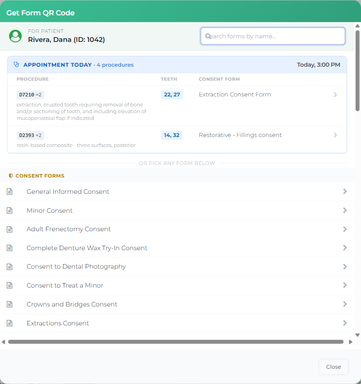Choose Complete Denture Wax Try-In Consent form
This screenshot has width=361, height=384.
pos(177,248)
